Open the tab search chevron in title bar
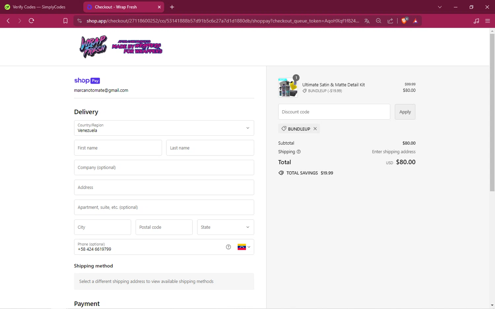The width and height of the screenshot is (495, 309). (x=440, y=7)
